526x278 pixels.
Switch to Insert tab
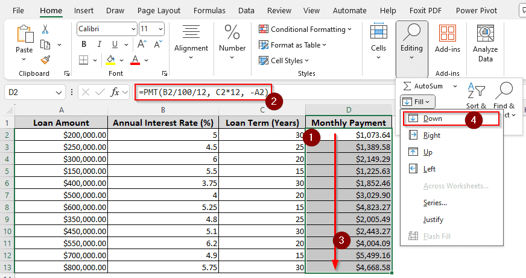point(83,10)
